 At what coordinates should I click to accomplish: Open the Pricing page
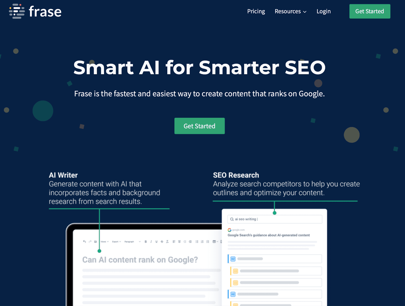[x=256, y=11]
